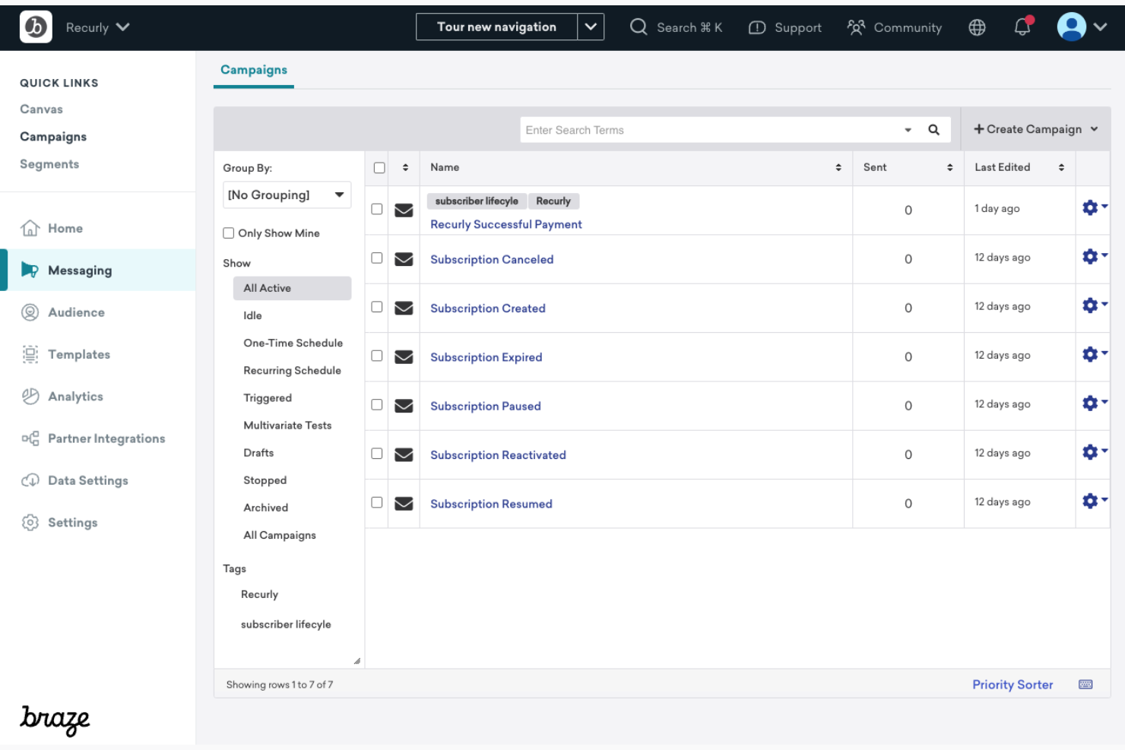
Task: Click the Tour new navigation button
Action: tap(496, 27)
